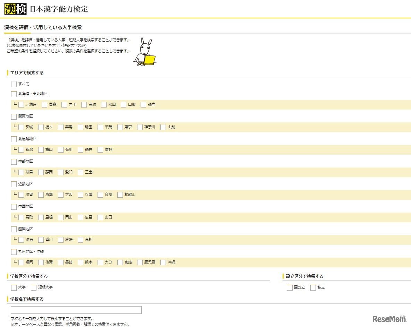Select the 愛知 checkbox
This screenshot has height=327, width=411.
pyautogui.click(x=61, y=172)
